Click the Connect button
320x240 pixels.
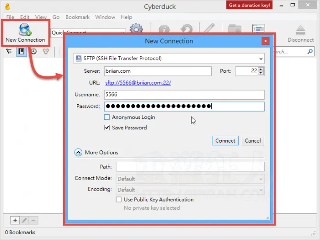coord(225,141)
